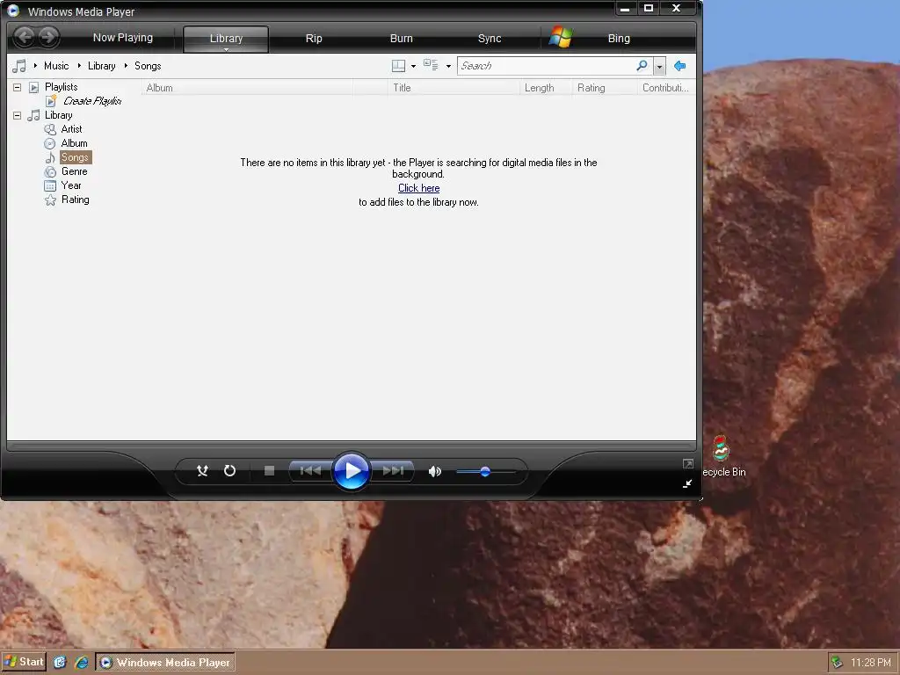The image size is (900, 675).
Task: Select Artist in the Library tree
Action: coord(72,129)
